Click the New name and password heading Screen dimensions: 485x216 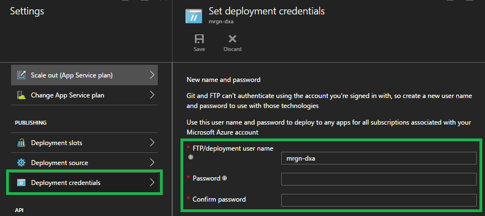click(x=224, y=80)
